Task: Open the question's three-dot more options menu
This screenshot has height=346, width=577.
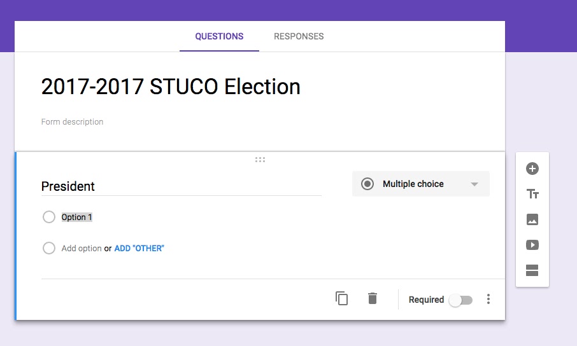Action: tap(488, 299)
